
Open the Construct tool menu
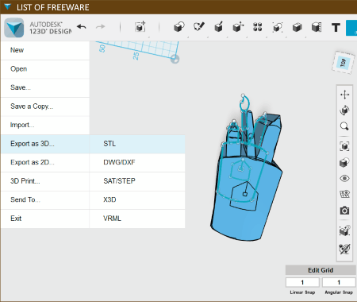click(219, 27)
